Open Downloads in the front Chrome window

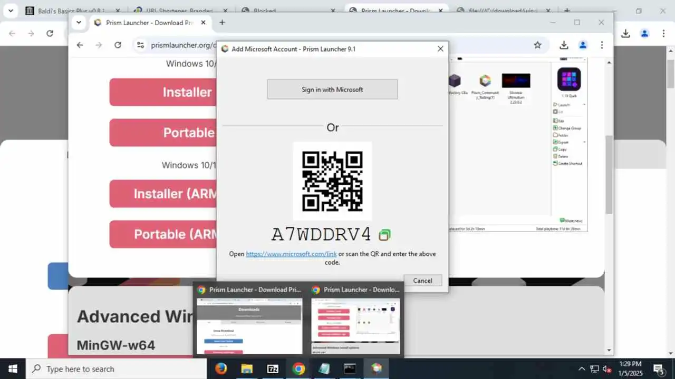click(564, 45)
